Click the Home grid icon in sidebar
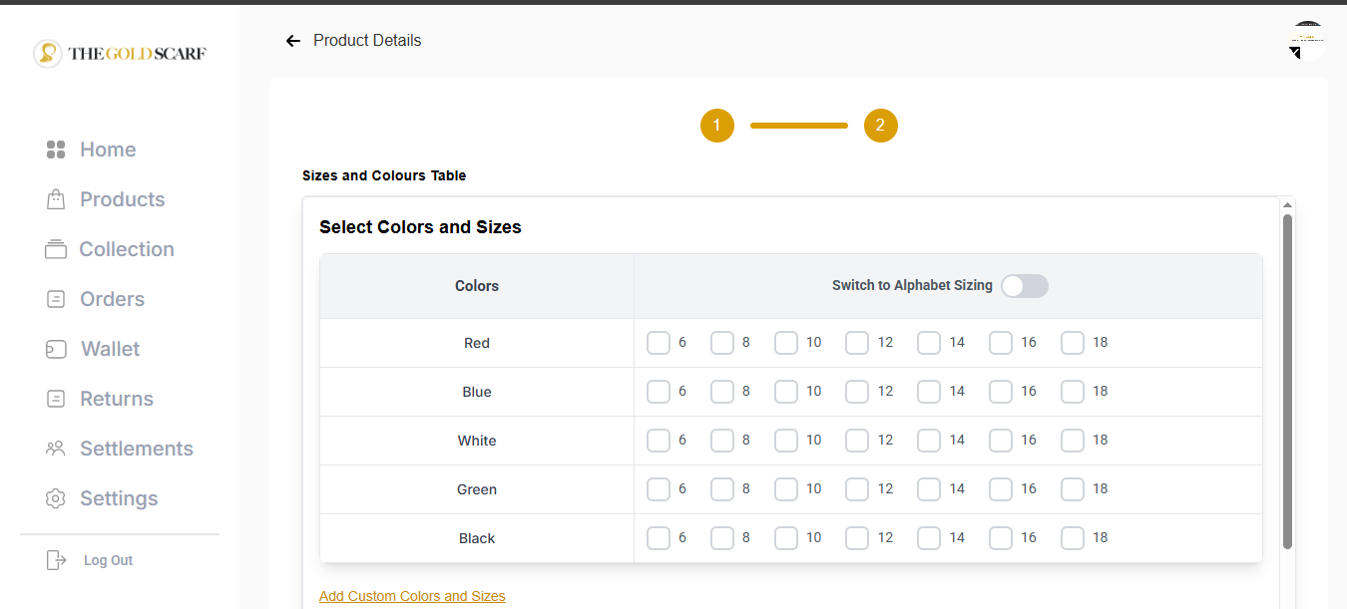The width and height of the screenshot is (1347, 609). click(x=56, y=150)
